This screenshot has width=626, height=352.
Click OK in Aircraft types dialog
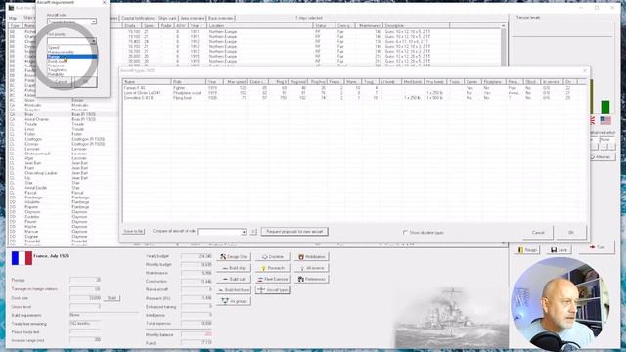click(x=571, y=233)
